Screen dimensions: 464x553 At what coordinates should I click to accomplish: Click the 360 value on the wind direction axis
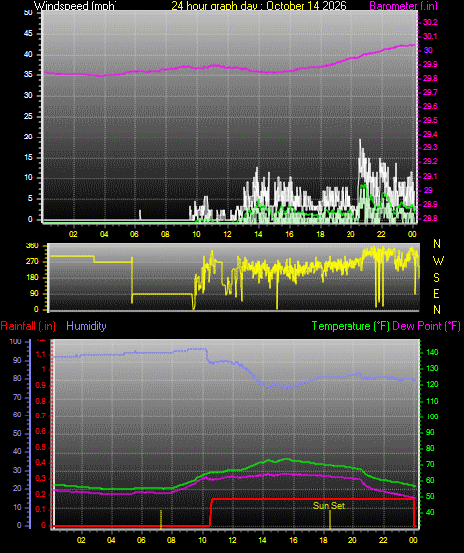pos(33,246)
